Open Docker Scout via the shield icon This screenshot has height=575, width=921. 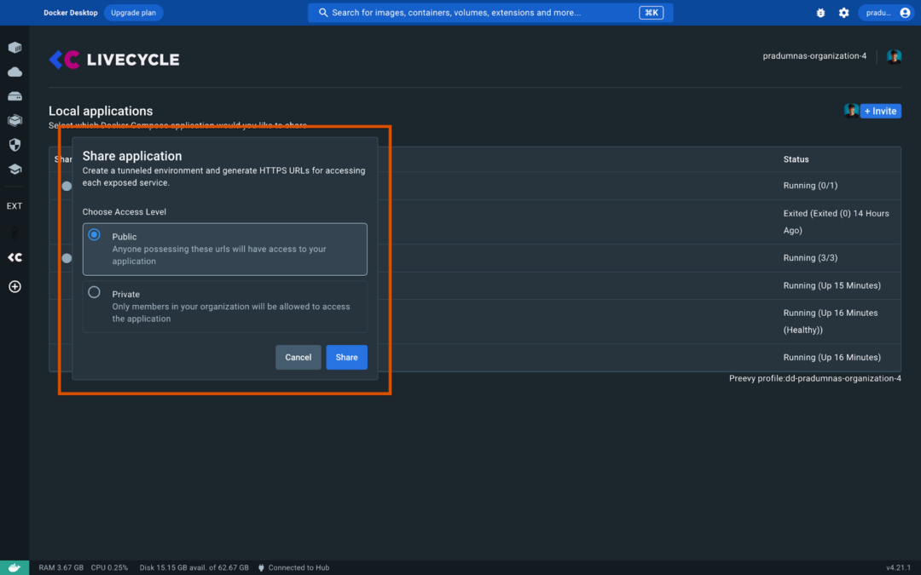tap(14, 145)
